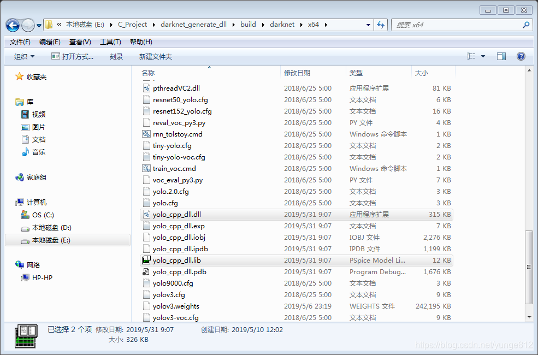
Task: Select reval_voc_py3.py file name
Action: click(179, 123)
